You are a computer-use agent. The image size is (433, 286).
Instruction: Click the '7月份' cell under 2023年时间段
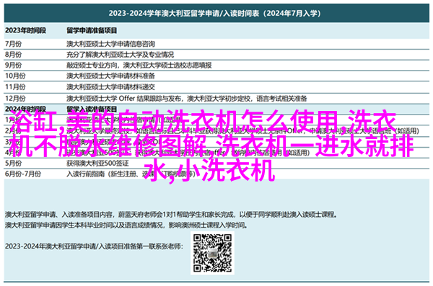[13, 44]
